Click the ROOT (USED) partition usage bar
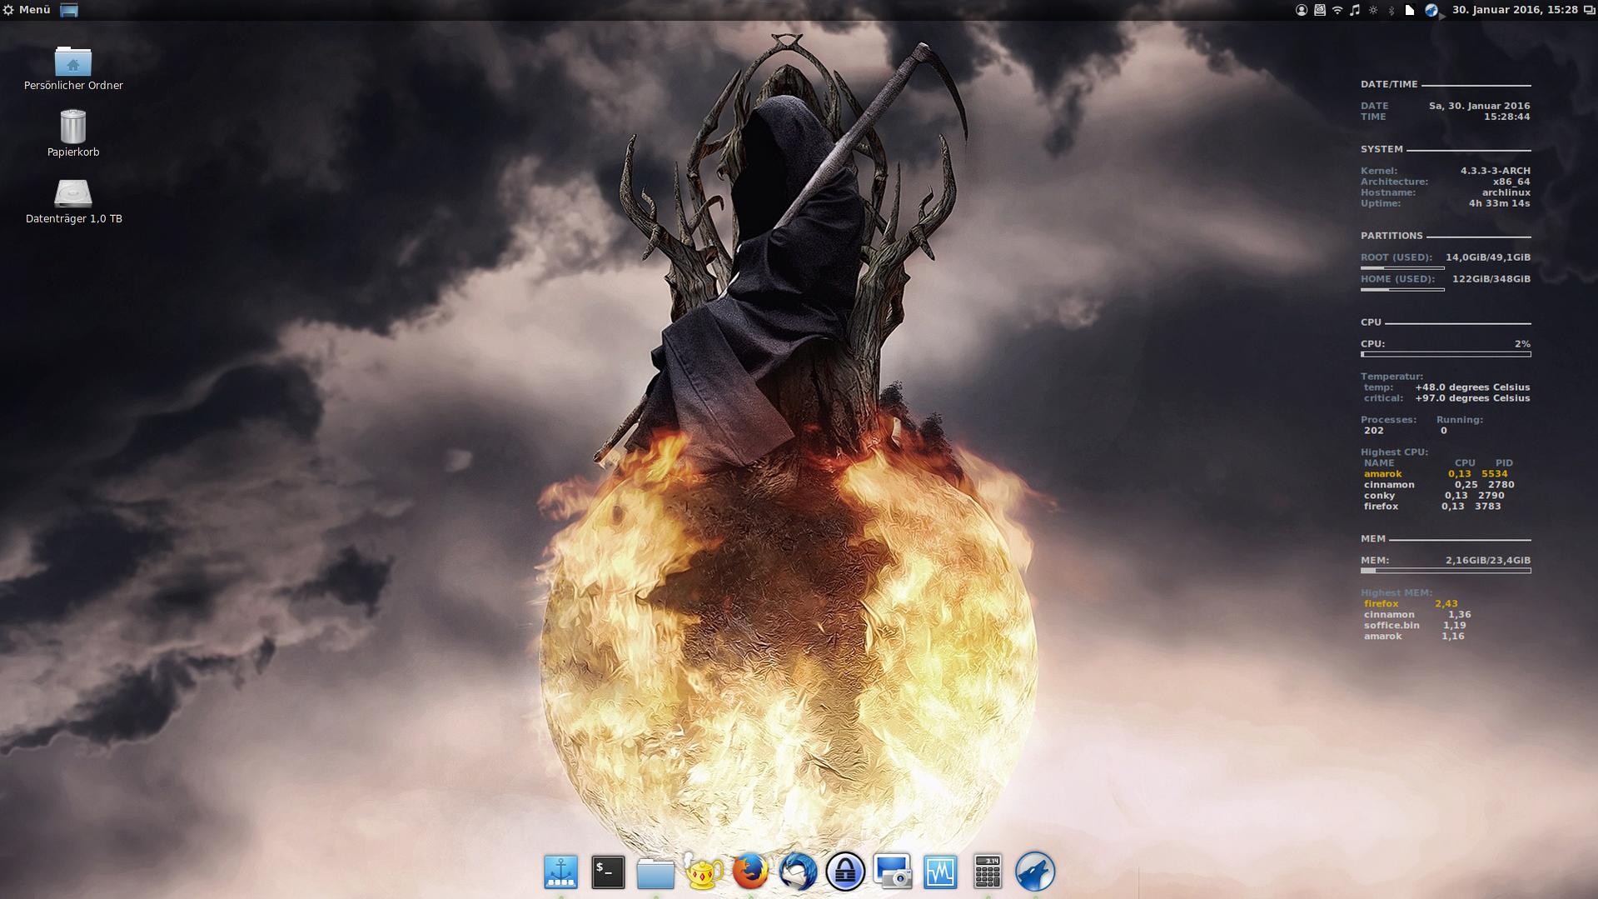The image size is (1598, 899). (1402, 268)
